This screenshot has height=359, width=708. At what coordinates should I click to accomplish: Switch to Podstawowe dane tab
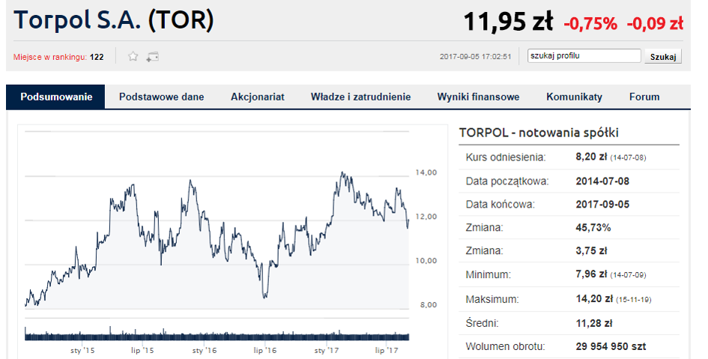[161, 97]
